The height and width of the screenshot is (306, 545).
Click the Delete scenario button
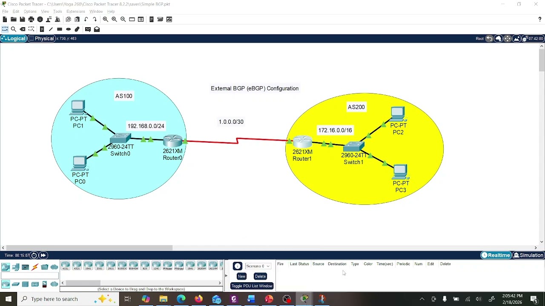pyautogui.click(x=260, y=276)
